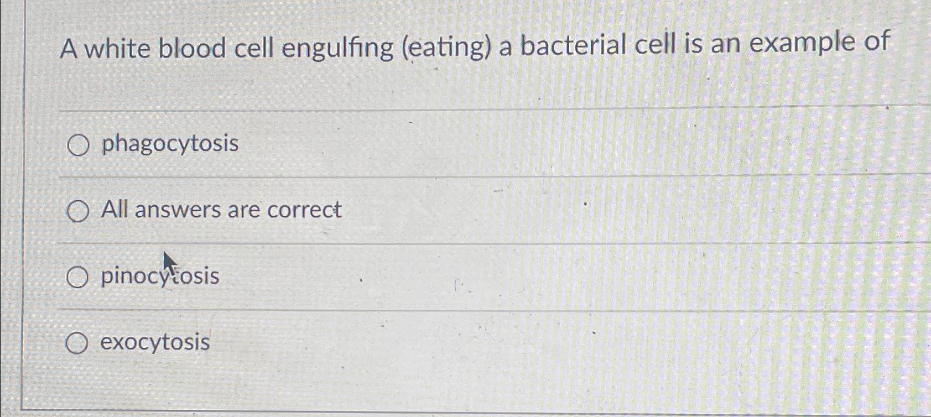Click the pinocytosis answer label

pos(159,277)
